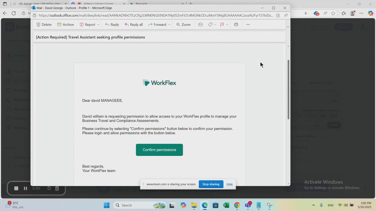The image size is (376, 211).
Task: Open the Windows Start menu
Action: point(106,205)
